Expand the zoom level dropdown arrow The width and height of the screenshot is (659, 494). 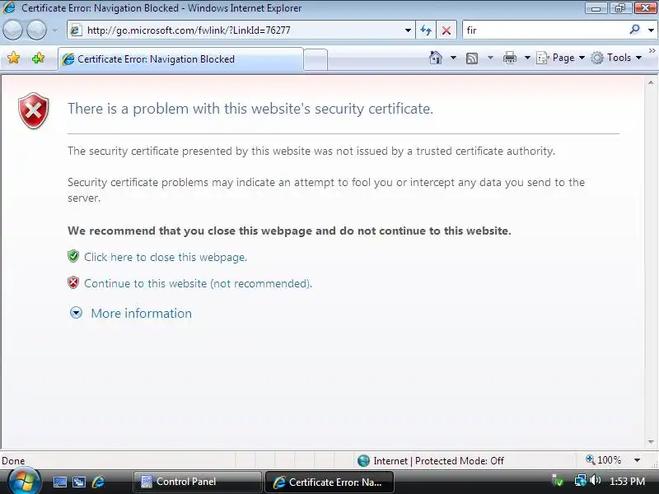(x=637, y=460)
